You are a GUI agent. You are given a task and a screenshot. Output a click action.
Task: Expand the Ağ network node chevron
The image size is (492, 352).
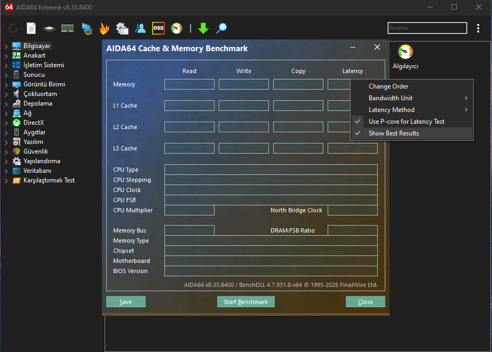(x=6, y=113)
